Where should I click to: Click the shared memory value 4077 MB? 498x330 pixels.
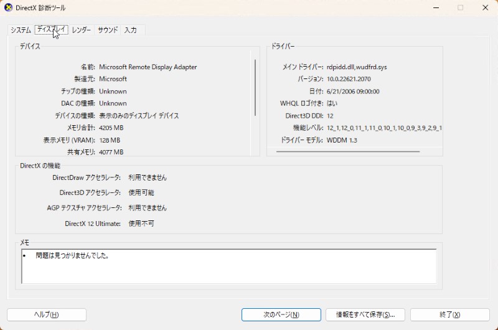coord(111,152)
